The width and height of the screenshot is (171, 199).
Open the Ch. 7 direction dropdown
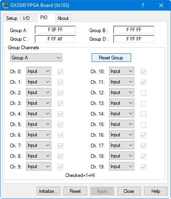[39, 145]
